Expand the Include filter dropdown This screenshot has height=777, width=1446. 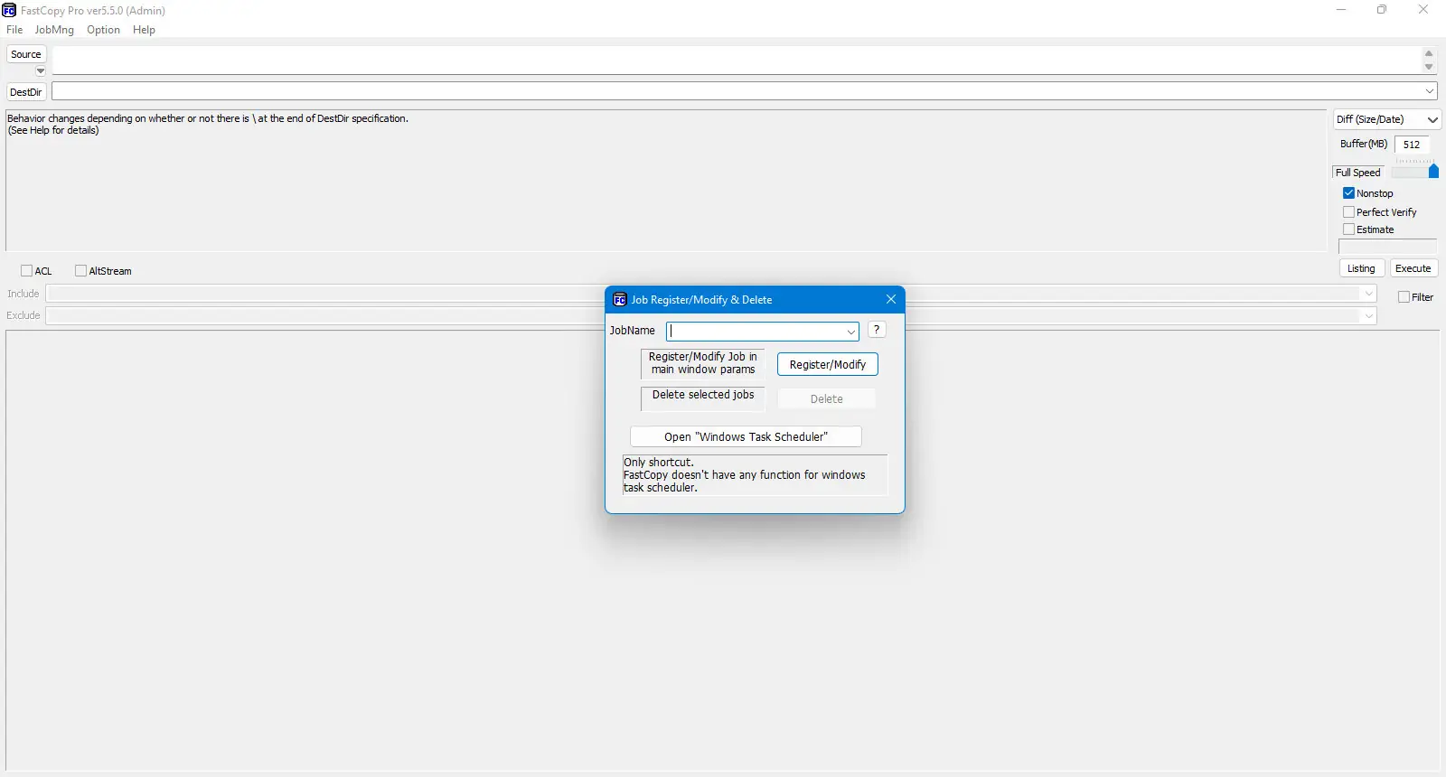(x=1368, y=294)
